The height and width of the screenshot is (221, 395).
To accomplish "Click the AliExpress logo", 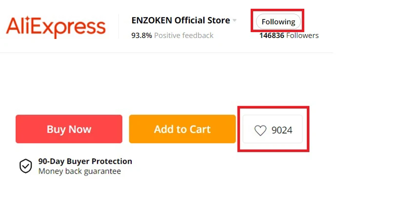I will pos(56,27).
